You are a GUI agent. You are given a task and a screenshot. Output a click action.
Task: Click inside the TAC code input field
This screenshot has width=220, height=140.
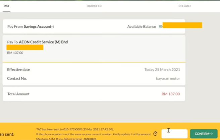[174, 134]
